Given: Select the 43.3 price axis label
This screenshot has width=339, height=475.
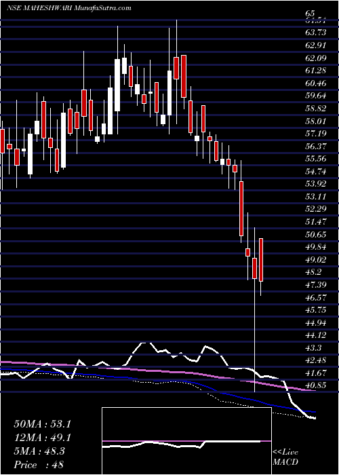Looking at the screenshot, I should click(x=313, y=347).
